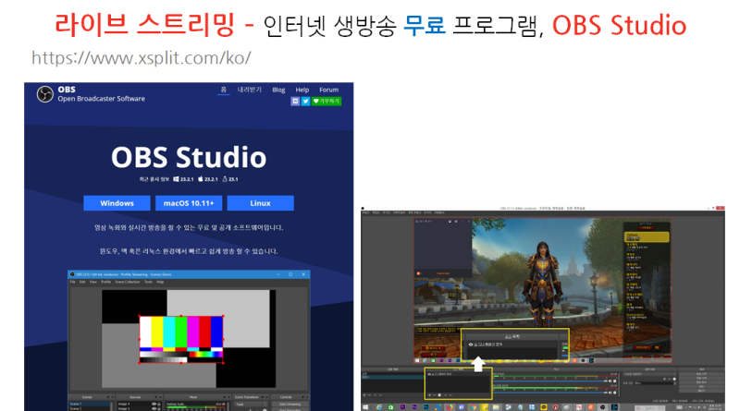
Task: Open Profile menu in the demo OBS window
Action: pyautogui.click(x=105, y=282)
